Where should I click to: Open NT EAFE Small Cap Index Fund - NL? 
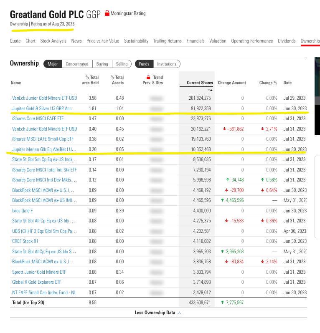(x=44, y=293)
